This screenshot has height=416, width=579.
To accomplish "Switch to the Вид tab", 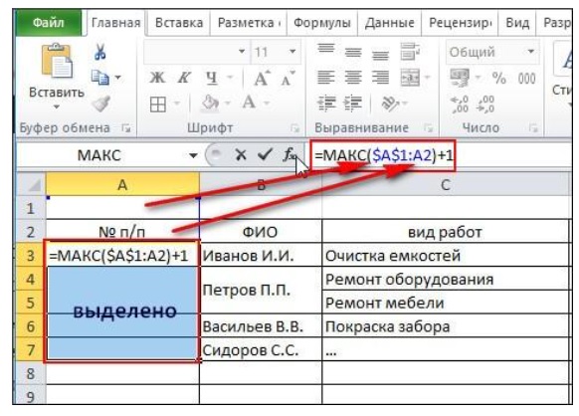I will (x=517, y=23).
